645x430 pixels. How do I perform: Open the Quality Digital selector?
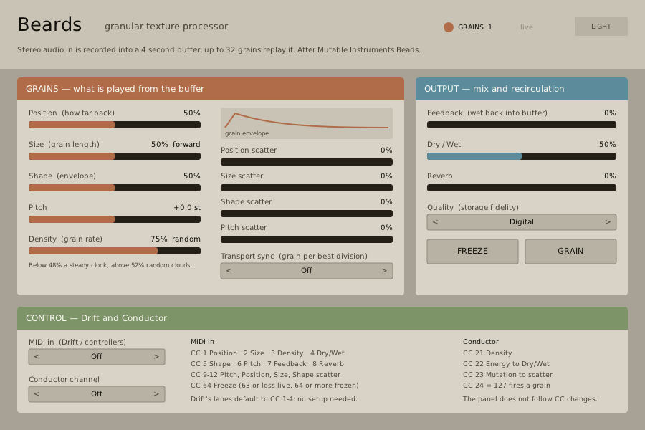(x=522, y=221)
